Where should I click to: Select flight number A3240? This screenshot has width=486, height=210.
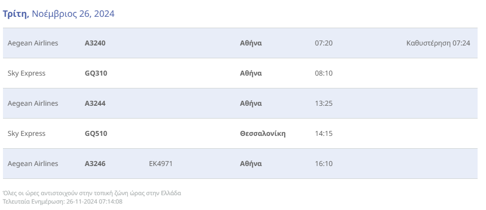coord(95,43)
